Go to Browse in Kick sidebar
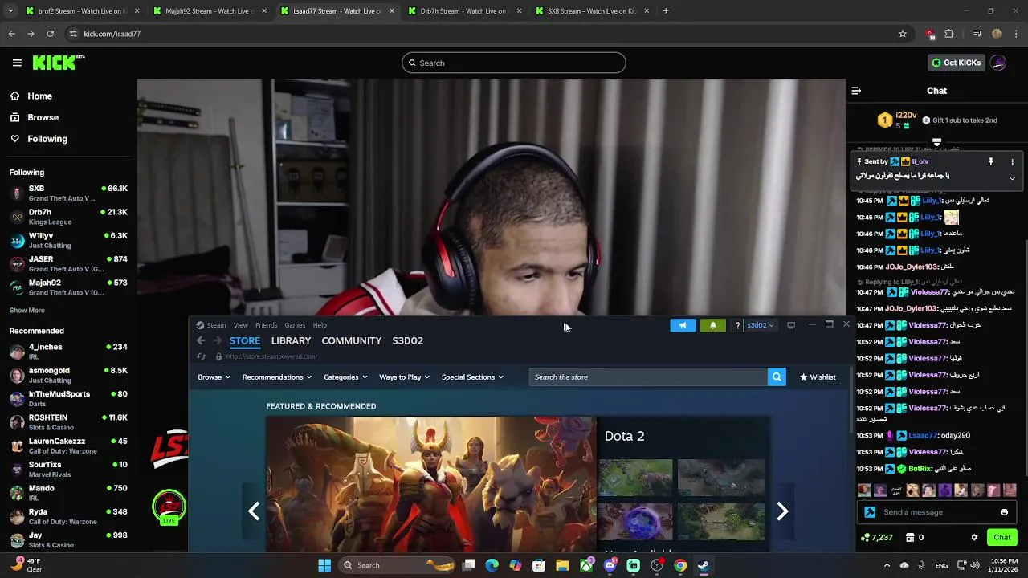Viewport: 1028px width, 578px height. click(x=43, y=117)
